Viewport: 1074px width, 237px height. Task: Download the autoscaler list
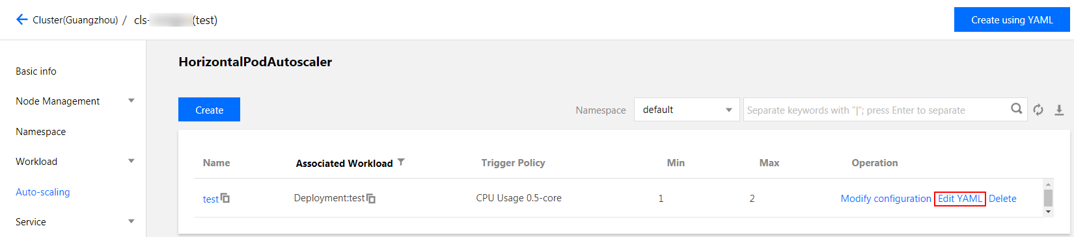[1059, 110]
